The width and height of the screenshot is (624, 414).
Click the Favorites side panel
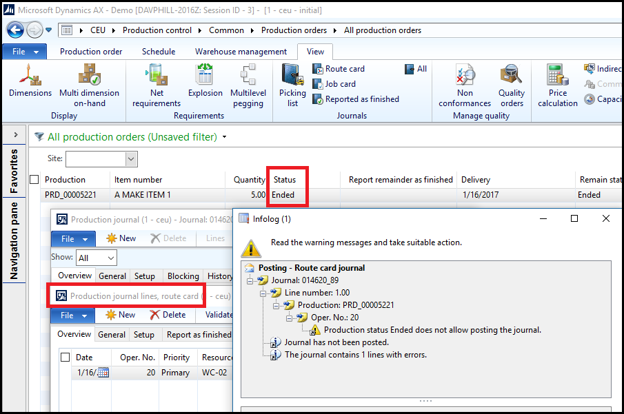click(x=14, y=171)
